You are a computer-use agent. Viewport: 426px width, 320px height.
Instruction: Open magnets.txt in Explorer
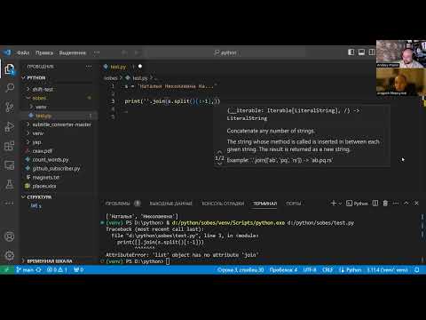pos(46,177)
